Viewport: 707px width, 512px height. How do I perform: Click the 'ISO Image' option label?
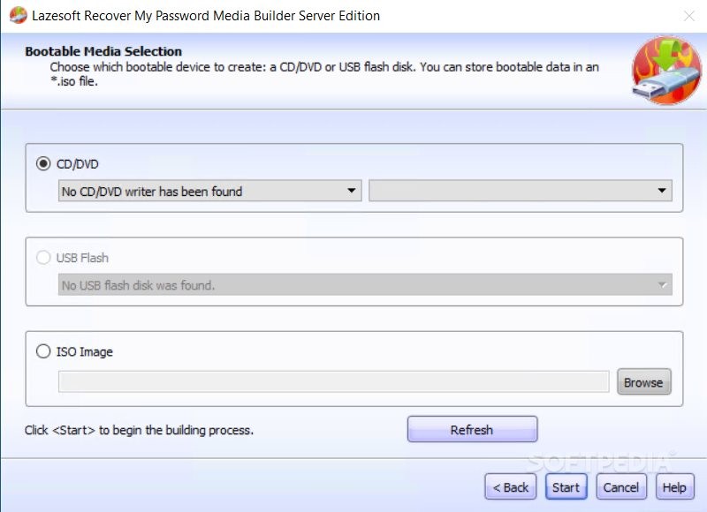tap(84, 351)
